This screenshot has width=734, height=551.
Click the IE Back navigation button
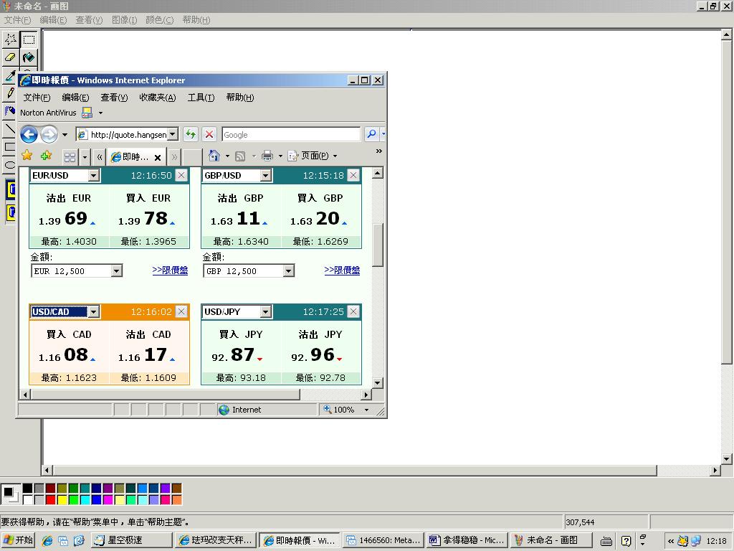click(29, 134)
